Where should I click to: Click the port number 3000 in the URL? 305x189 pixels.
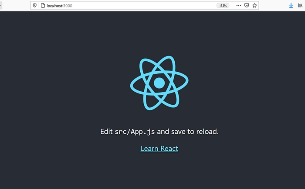click(68, 6)
